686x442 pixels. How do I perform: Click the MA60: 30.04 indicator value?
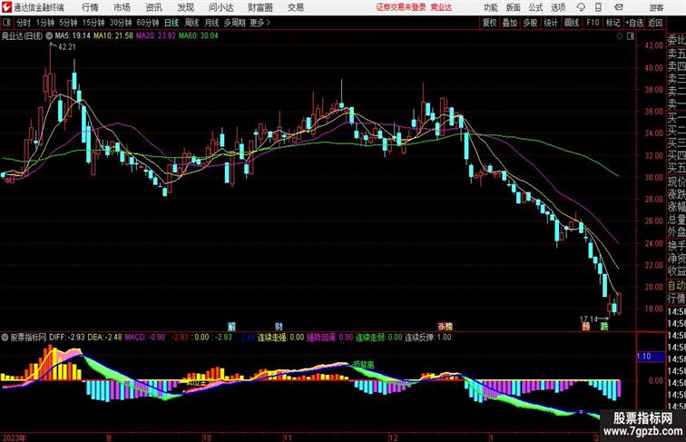click(x=198, y=36)
